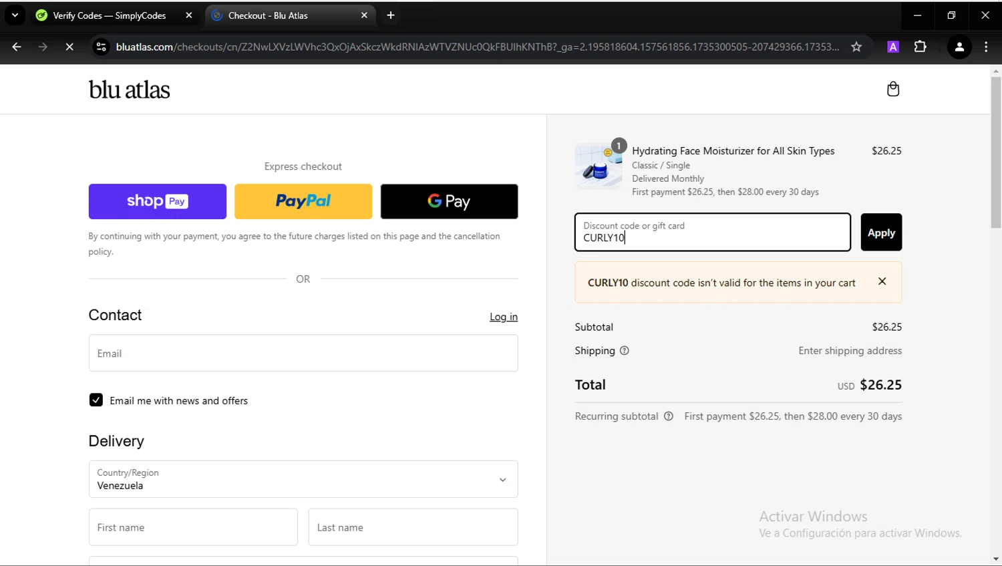The width and height of the screenshot is (1002, 566).
Task: Dismiss the CURLY10 invalid code message
Action: (882, 281)
